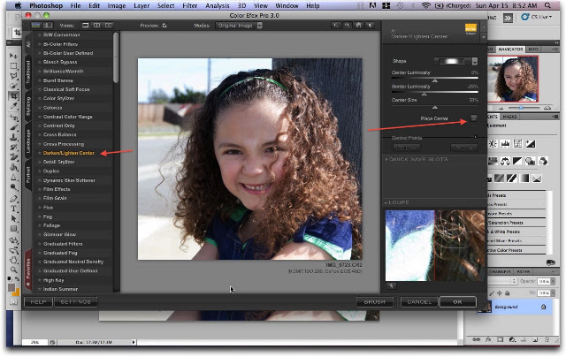The width and height of the screenshot is (566, 357).
Task: Open the Layer menu
Action: click(x=141, y=5)
